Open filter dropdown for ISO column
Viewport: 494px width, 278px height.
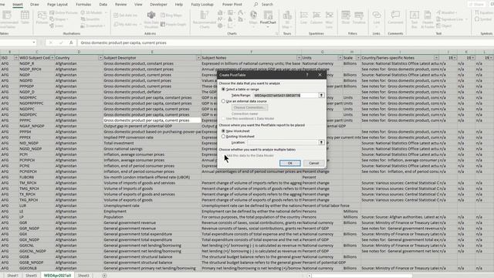15,58
